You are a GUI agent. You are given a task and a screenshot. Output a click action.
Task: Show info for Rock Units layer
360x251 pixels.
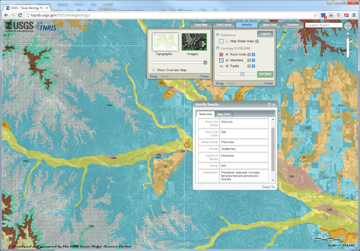(253, 54)
